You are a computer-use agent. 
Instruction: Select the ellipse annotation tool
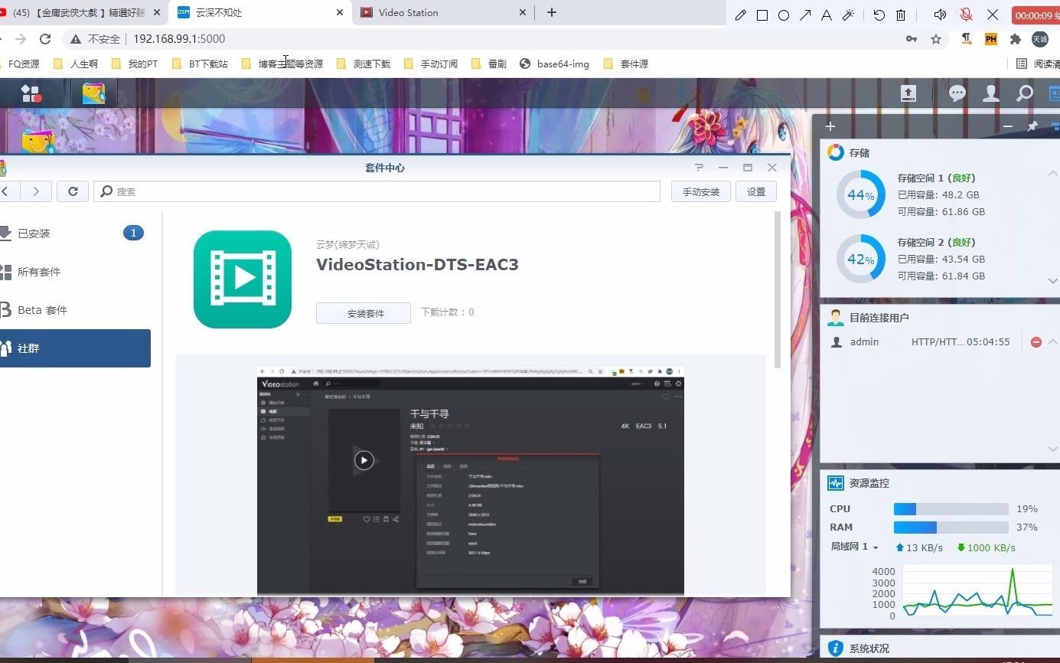784,15
